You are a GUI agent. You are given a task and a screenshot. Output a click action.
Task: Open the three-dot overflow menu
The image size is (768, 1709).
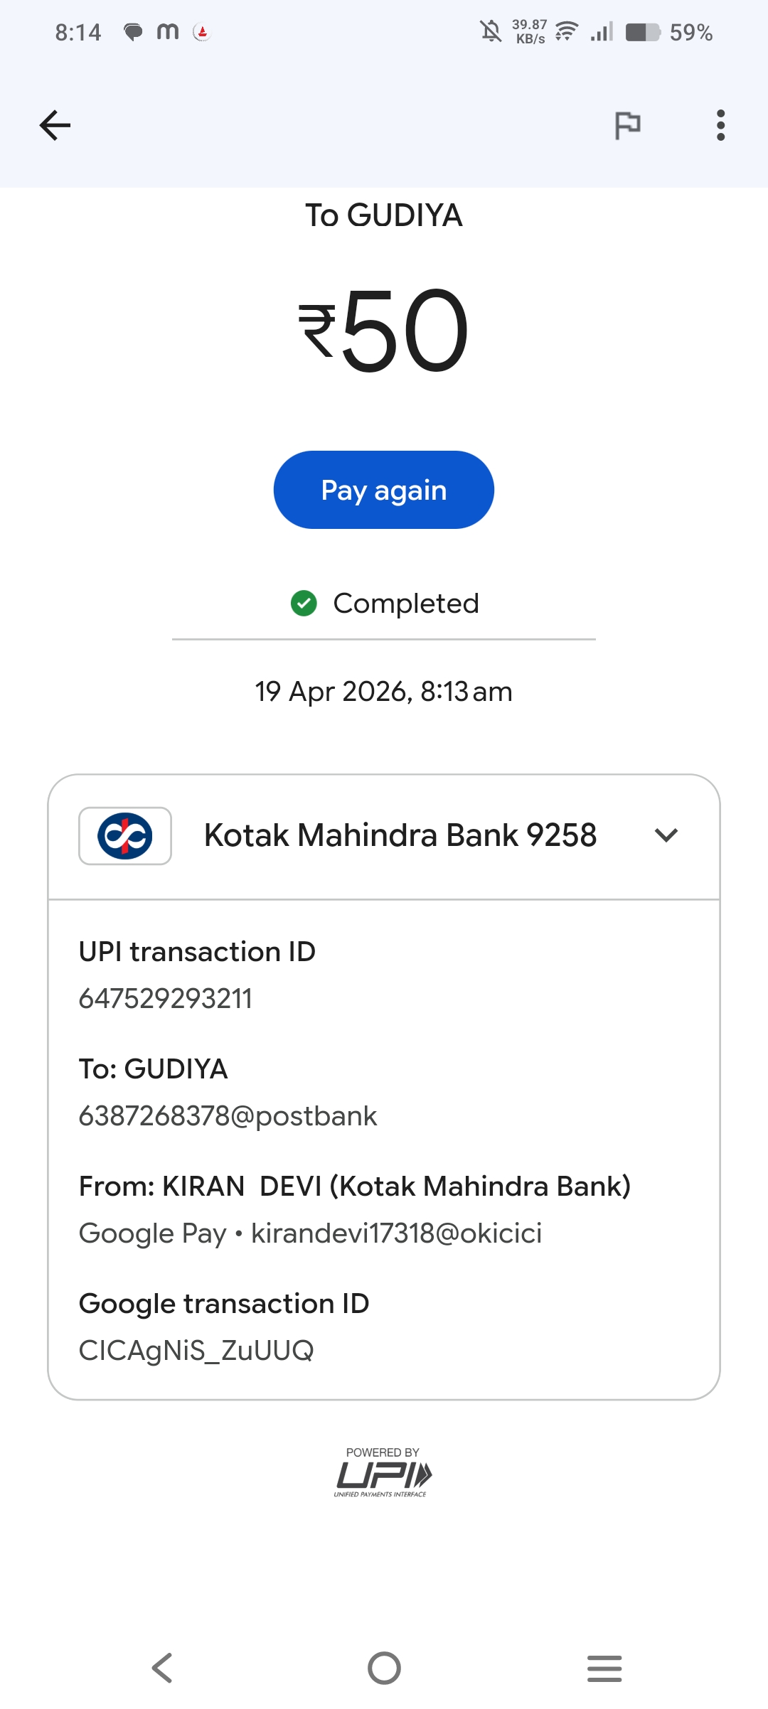(x=720, y=126)
